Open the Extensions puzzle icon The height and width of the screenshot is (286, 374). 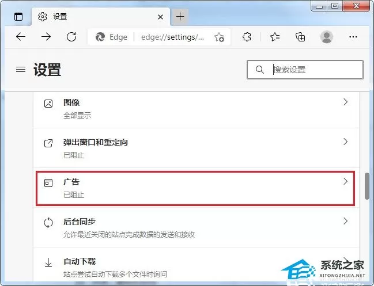coord(247,37)
